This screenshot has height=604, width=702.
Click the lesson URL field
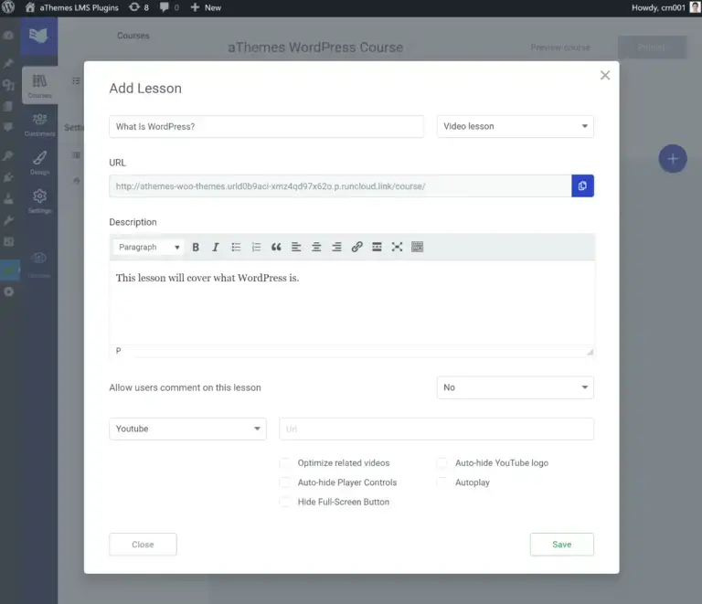coord(340,185)
